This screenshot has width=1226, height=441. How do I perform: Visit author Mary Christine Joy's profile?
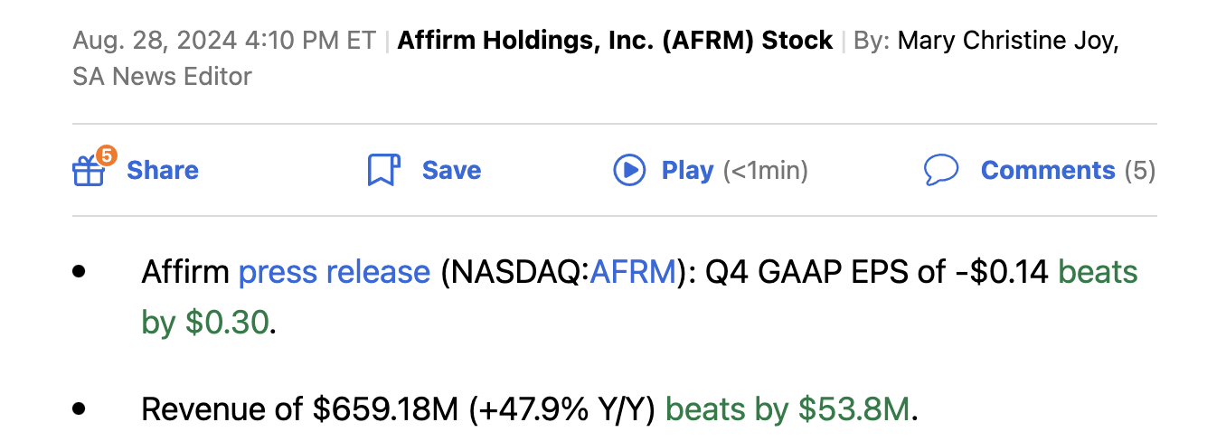1008,41
